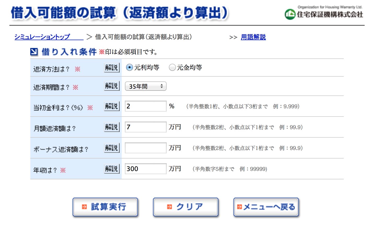Click the hint text 例：9.999

click(x=286, y=106)
